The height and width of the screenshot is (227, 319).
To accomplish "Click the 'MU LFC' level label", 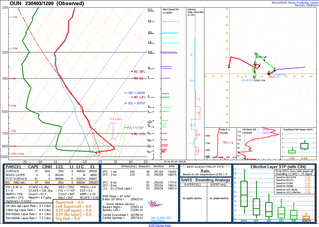I will [x=139, y=97].
